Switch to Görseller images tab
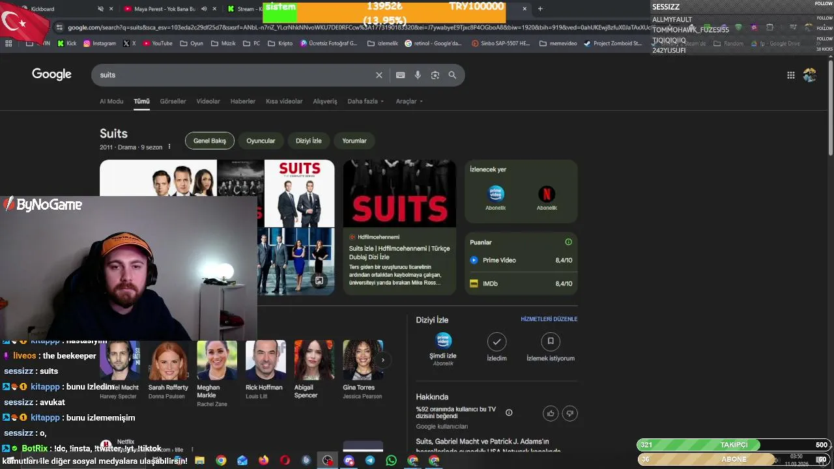Screen dimensions: 834x469 pyautogui.click(x=173, y=102)
